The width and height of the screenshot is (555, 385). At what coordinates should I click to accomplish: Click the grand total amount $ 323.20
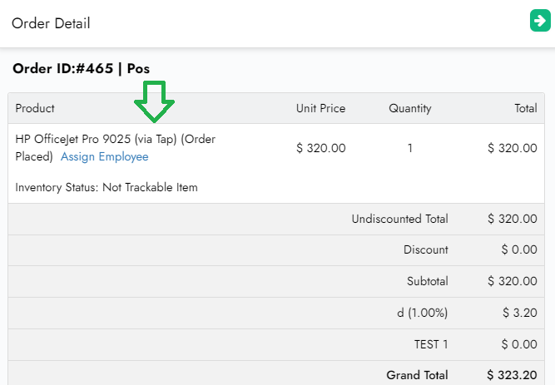512,375
